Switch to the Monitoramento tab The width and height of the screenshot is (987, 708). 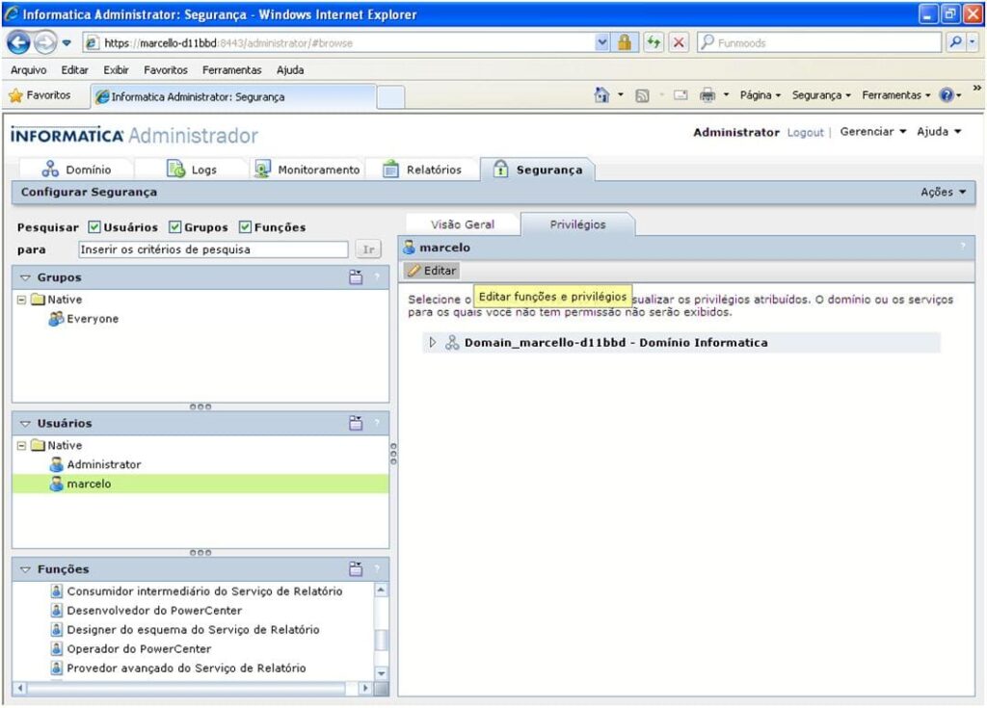[x=307, y=170]
